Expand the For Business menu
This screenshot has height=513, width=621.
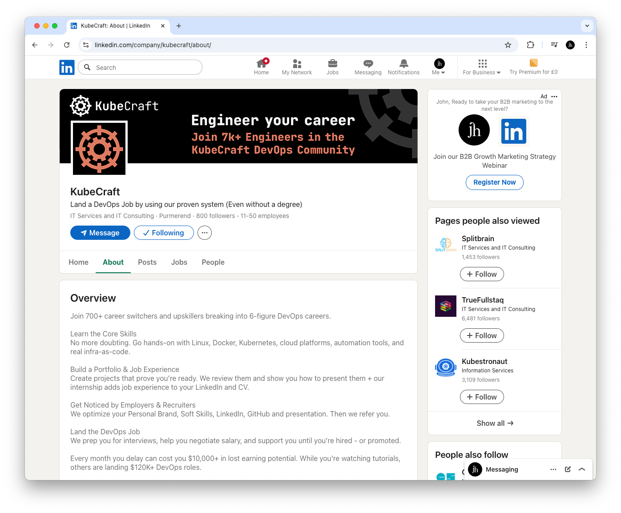[x=482, y=67]
